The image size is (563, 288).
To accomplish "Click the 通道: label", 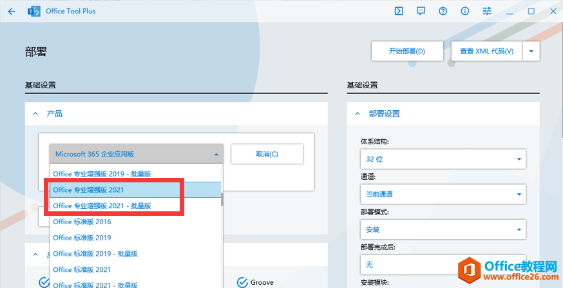I will point(368,177).
